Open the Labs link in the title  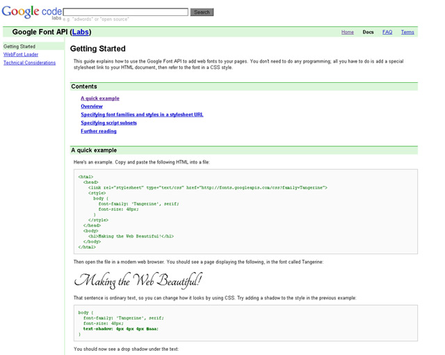pos(81,32)
